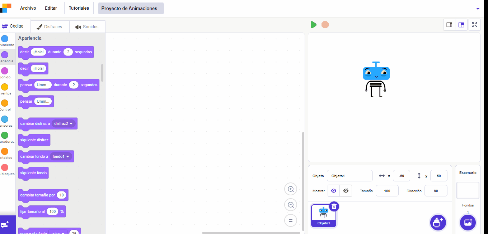
Task: Click the siguiente fondo block
Action: point(33,173)
